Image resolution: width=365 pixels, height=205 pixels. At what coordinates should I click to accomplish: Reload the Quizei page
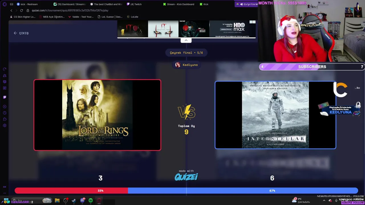(21, 11)
